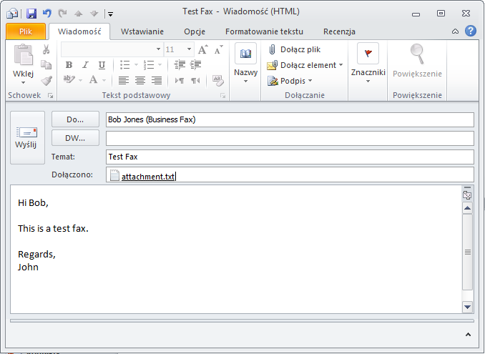Click the empty DW field
This screenshot has height=354, width=485.
[x=290, y=138]
